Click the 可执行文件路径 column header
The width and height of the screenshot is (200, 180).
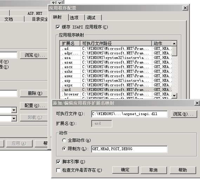coord(116,44)
